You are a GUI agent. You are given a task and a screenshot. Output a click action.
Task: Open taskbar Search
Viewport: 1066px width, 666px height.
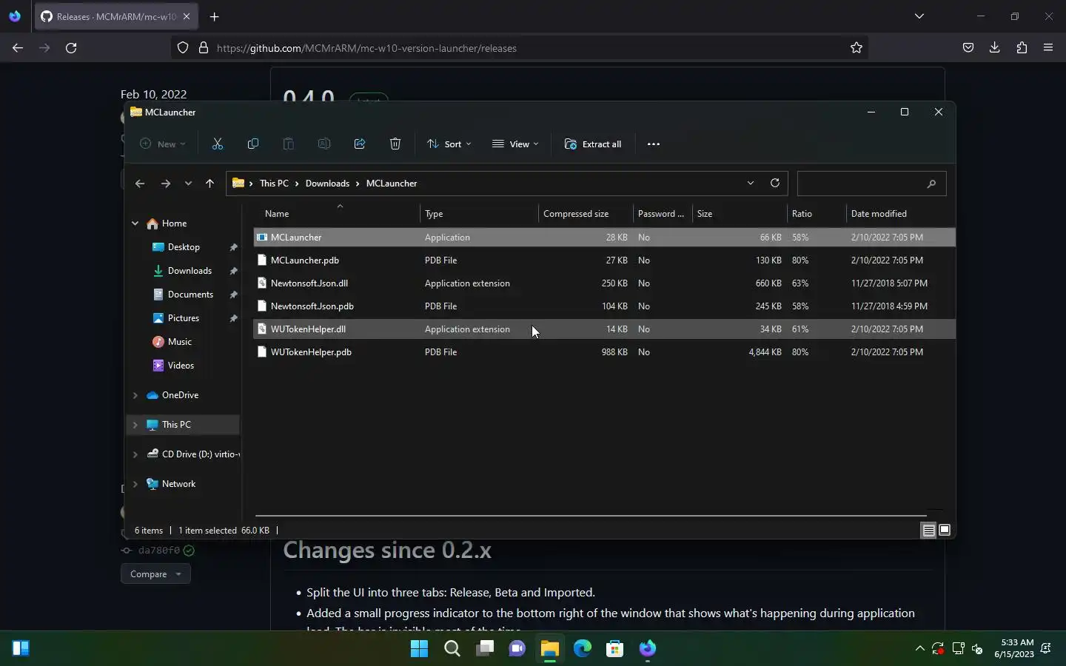coord(452,648)
